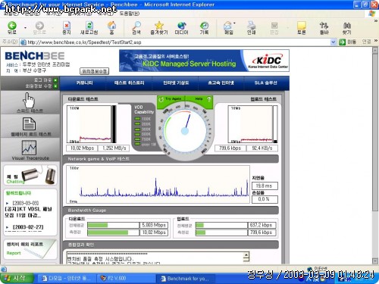Screen dimensions: 379x284
Task: Click the address bar URL field
Action: 176,42
